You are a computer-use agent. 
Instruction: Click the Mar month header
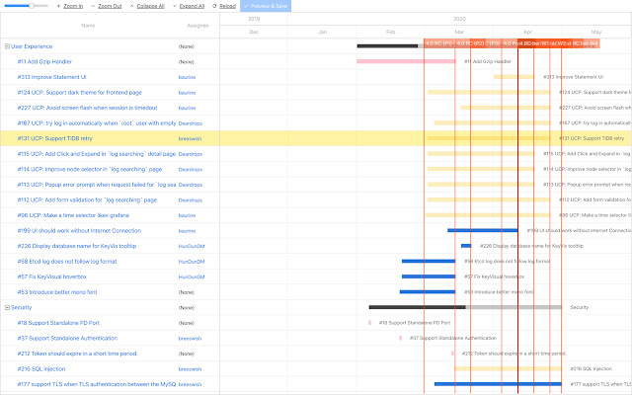459,32
